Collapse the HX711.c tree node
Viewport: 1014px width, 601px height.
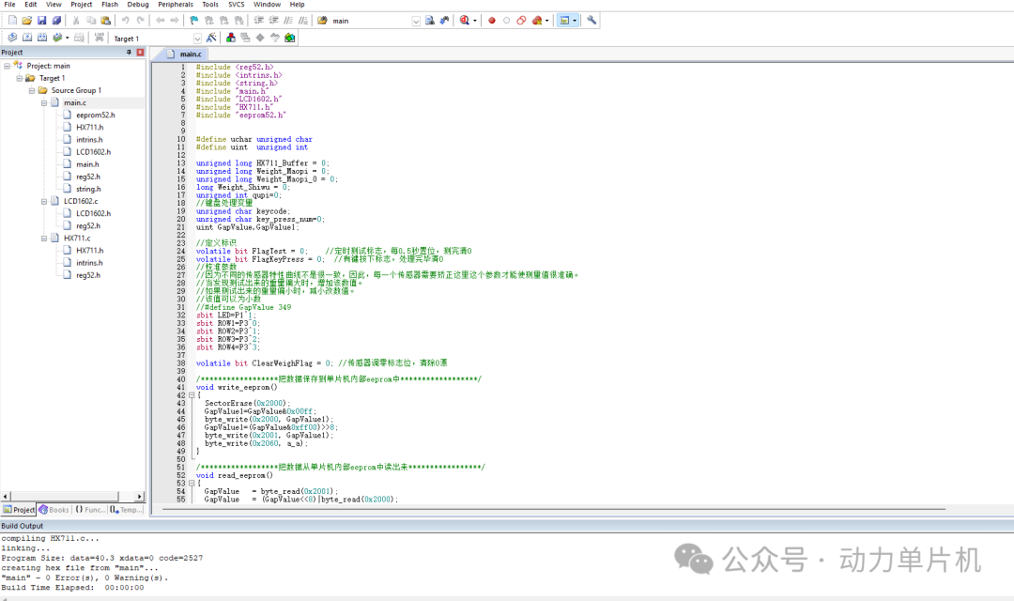pyautogui.click(x=44, y=239)
